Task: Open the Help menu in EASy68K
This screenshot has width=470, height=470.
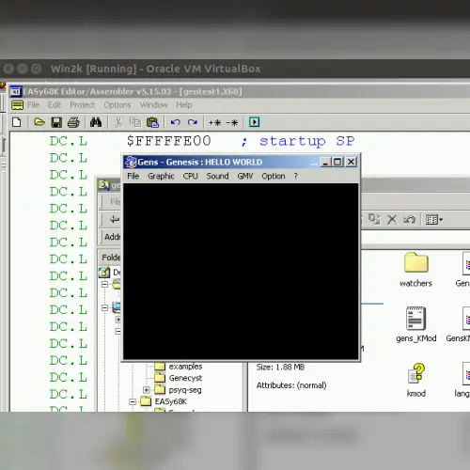Action: (184, 105)
